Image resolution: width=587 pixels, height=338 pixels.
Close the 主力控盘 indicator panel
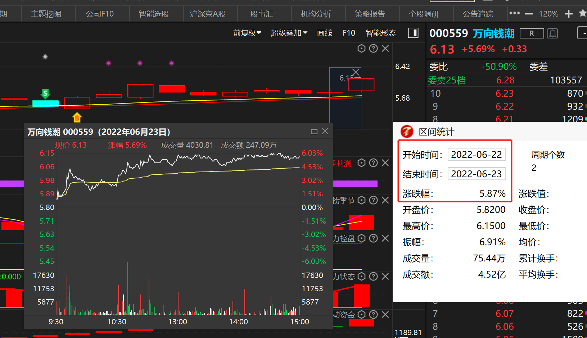click(x=385, y=238)
